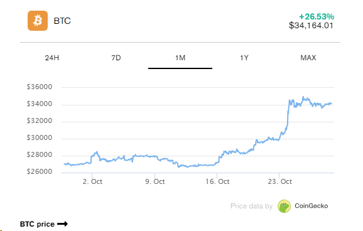The width and height of the screenshot is (363, 231).
Task: Click the $36000 axis label
Action: (x=40, y=87)
